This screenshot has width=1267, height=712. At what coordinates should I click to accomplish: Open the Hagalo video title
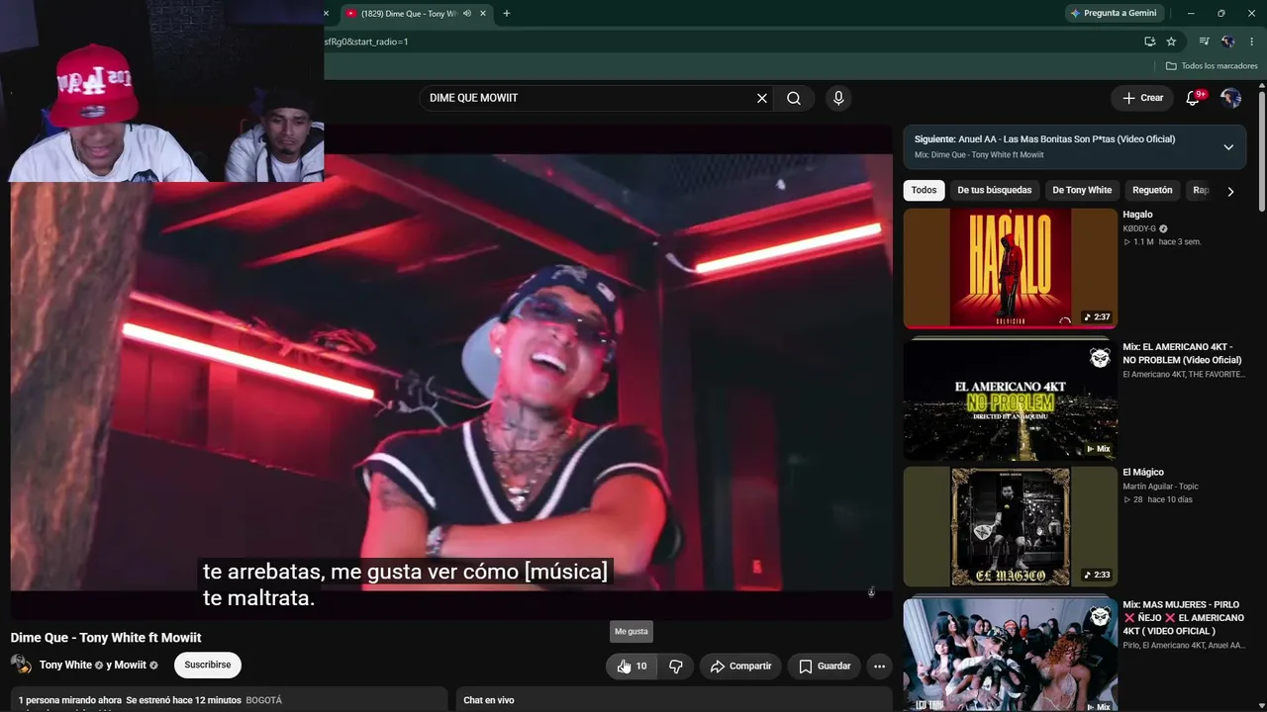click(x=1137, y=215)
